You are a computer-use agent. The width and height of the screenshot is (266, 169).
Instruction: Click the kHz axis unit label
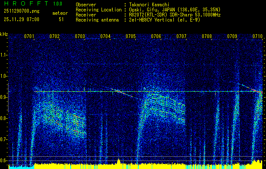click(4, 34)
